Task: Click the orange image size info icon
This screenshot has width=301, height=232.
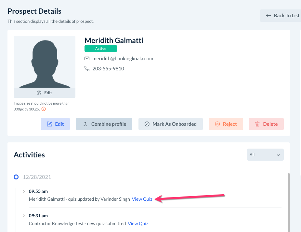Action: (x=44, y=109)
